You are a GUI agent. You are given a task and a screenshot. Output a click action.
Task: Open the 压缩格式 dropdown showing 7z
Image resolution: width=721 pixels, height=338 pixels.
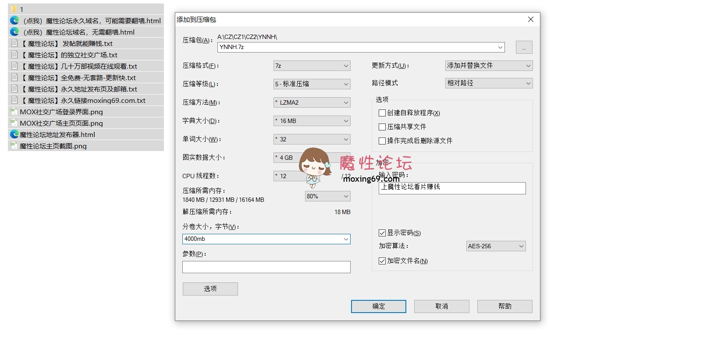[312, 66]
